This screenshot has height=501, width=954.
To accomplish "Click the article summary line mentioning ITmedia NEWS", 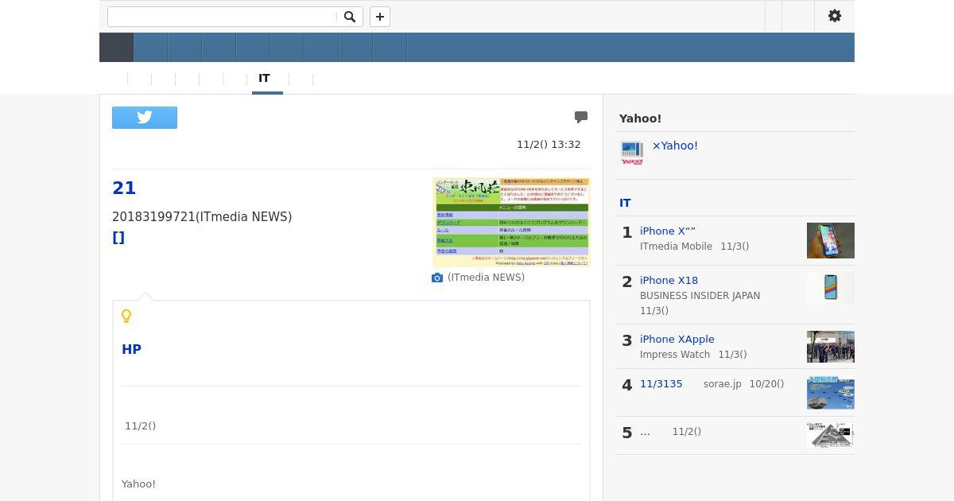I will (202, 216).
